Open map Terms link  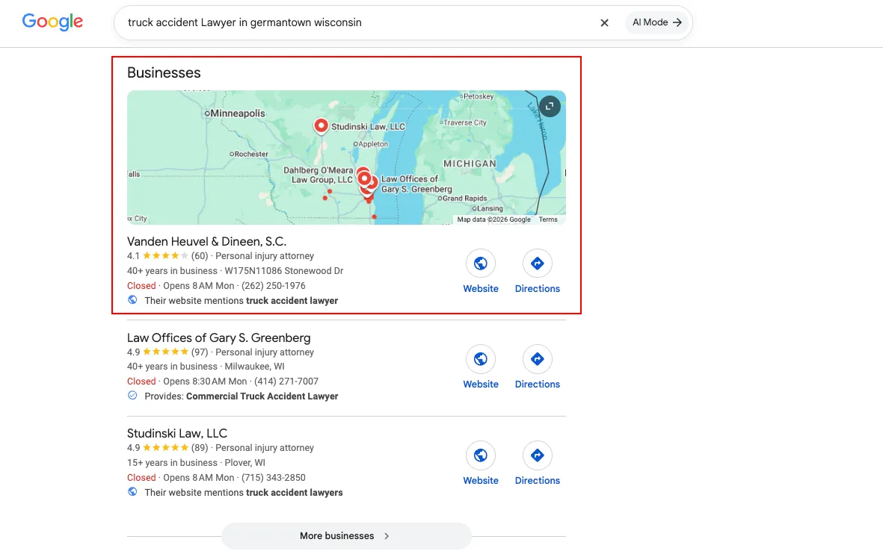[548, 220]
